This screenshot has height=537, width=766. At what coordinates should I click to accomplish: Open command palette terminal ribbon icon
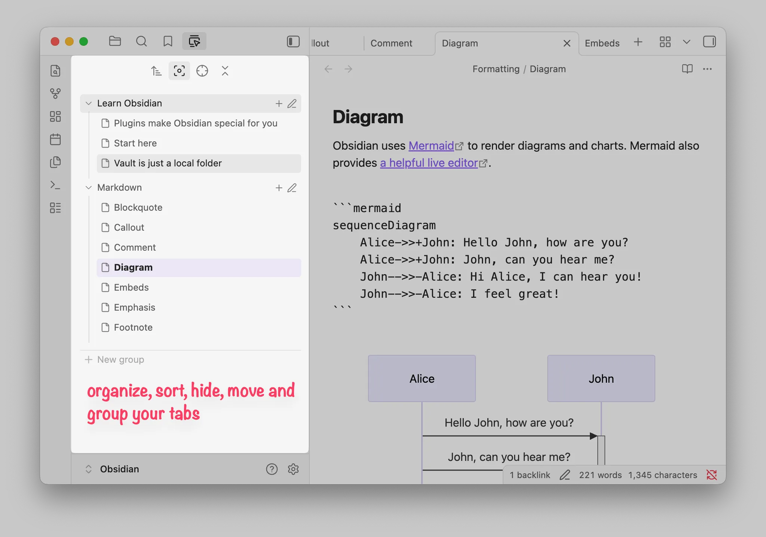point(55,185)
